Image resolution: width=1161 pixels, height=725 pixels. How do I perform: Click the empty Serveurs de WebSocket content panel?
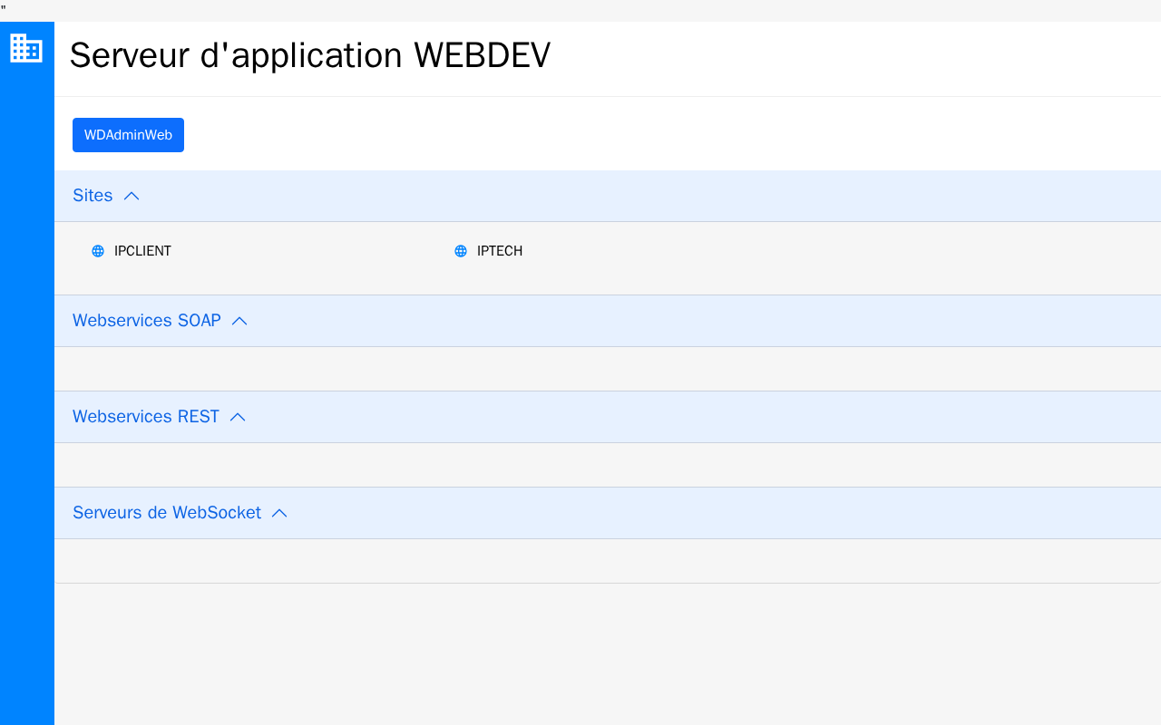pyautogui.click(x=608, y=561)
